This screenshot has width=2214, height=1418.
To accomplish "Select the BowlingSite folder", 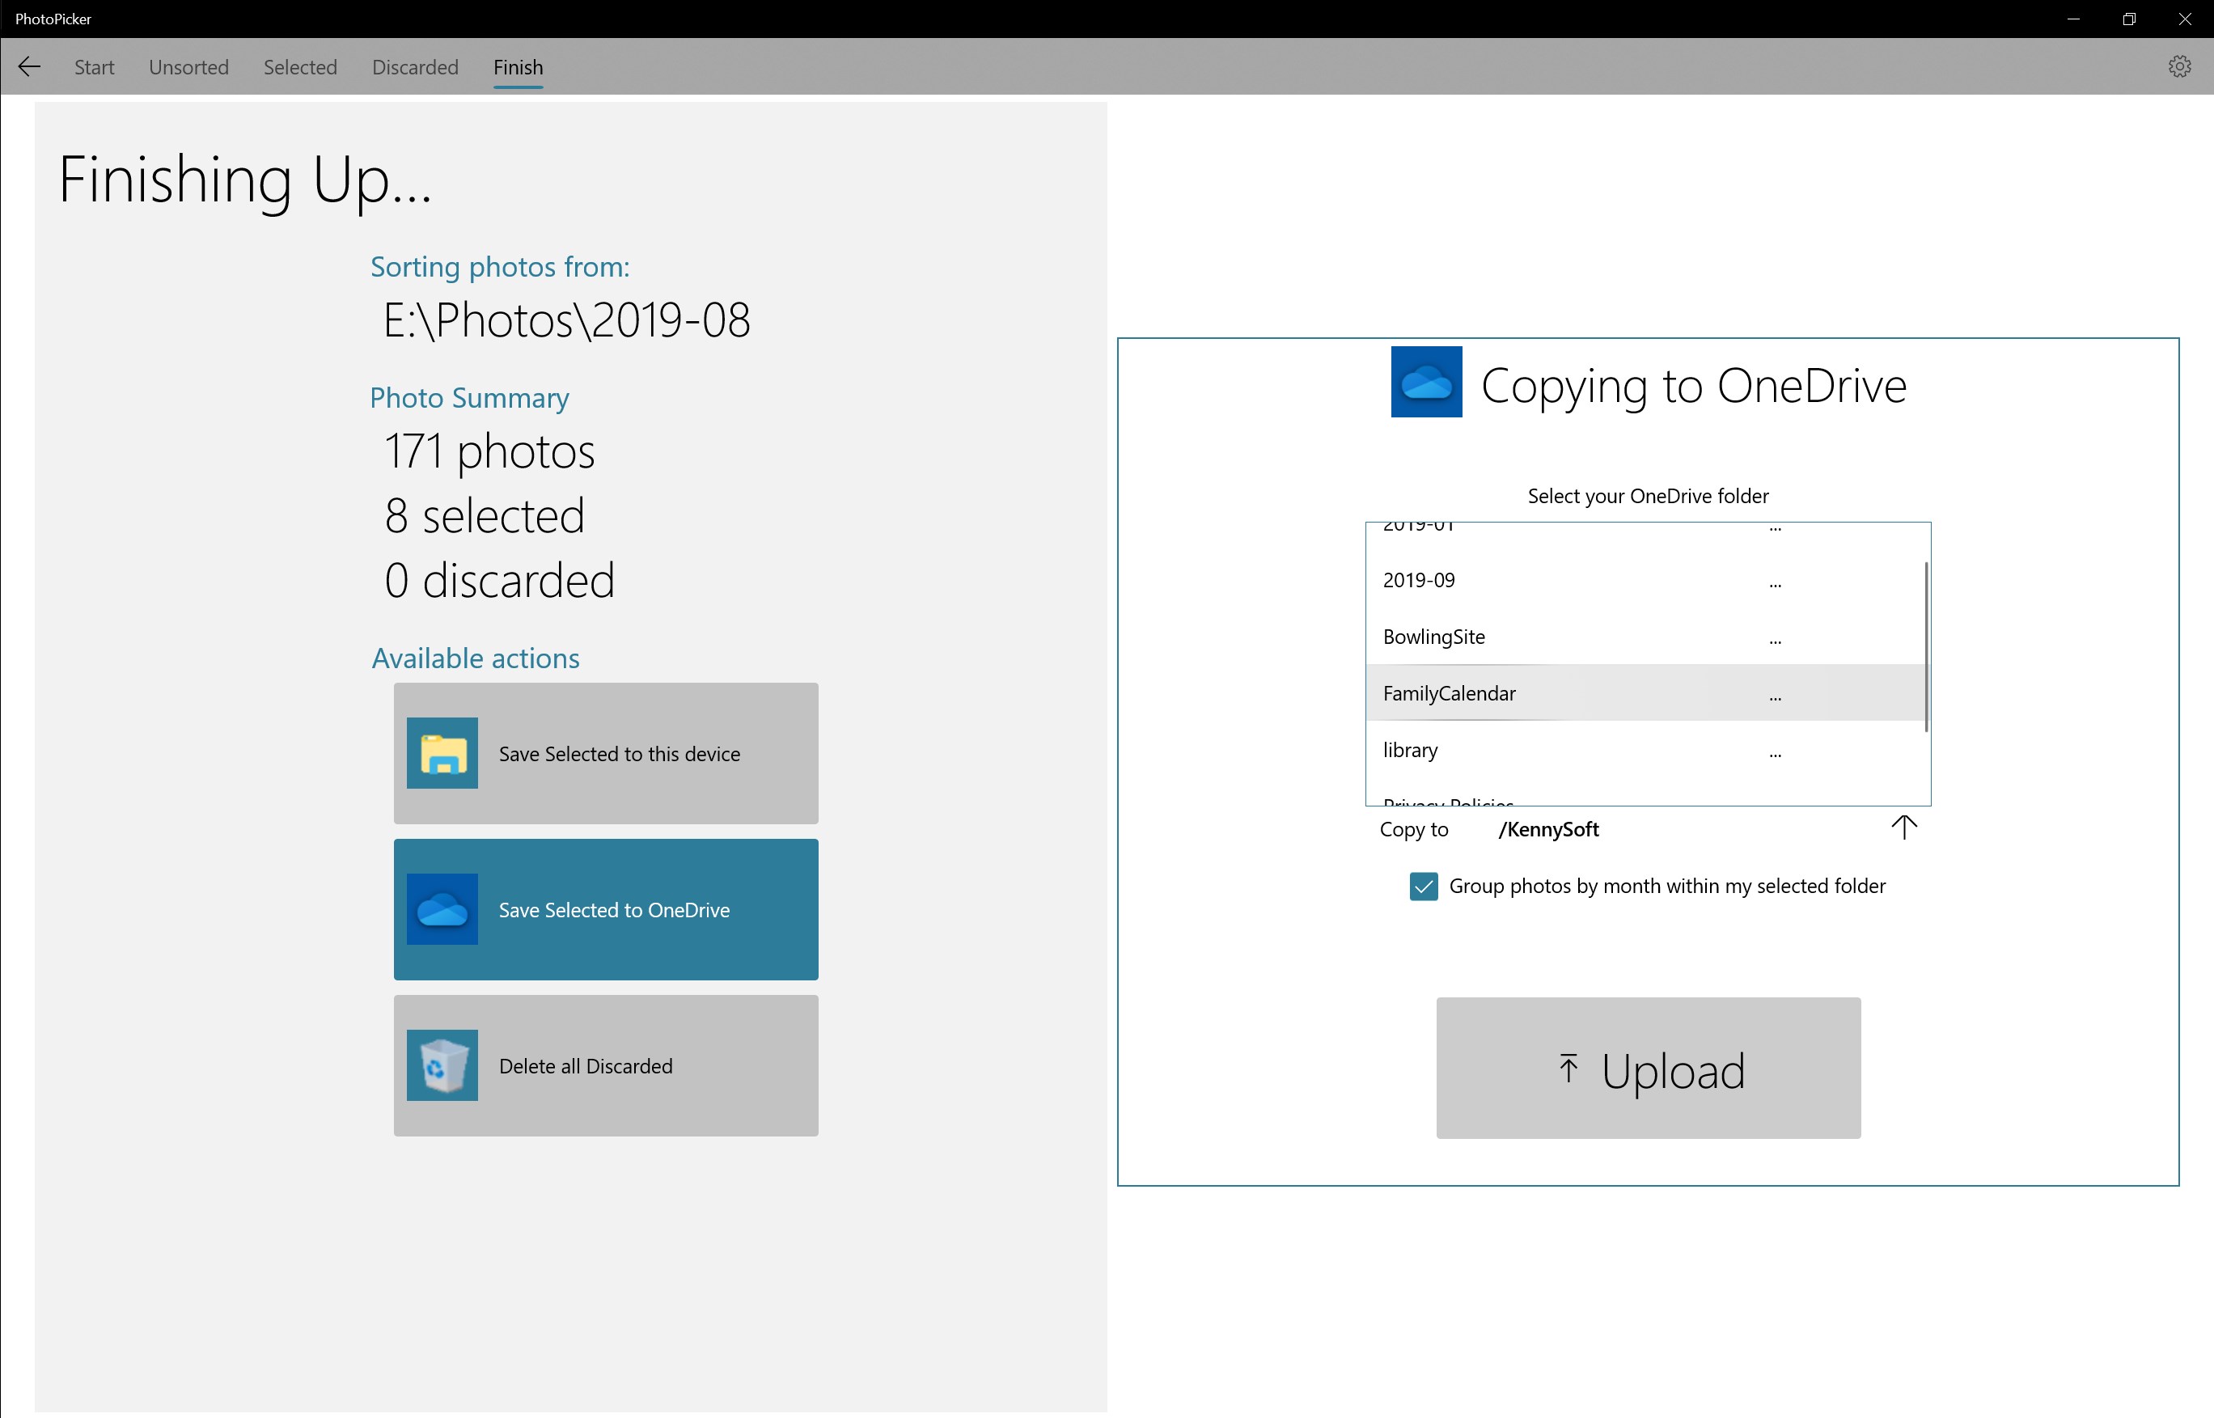I will (x=1433, y=637).
